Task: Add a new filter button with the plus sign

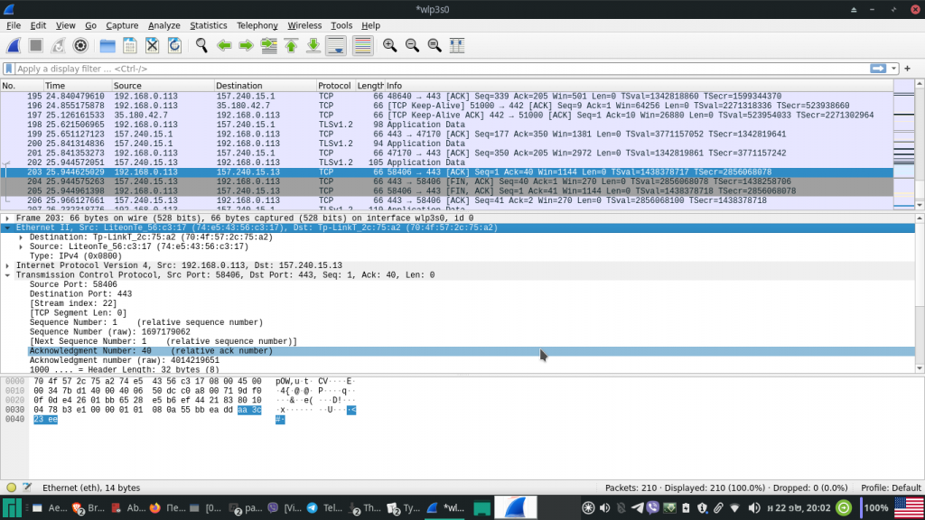Action: point(907,68)
